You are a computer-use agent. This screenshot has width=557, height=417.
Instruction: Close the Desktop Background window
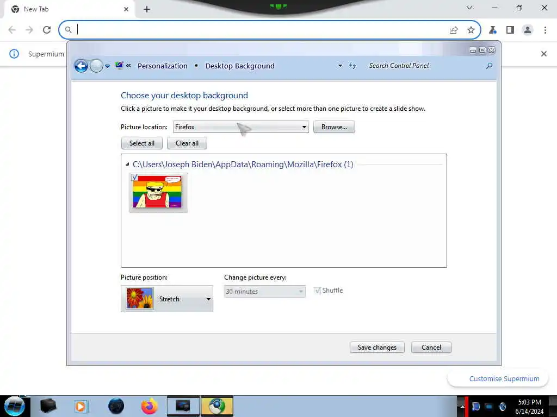[x=492, y=50]
